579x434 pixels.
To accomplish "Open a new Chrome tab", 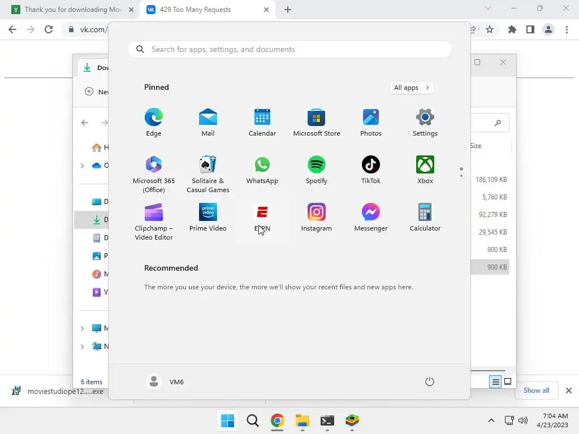I will [288, 10].
